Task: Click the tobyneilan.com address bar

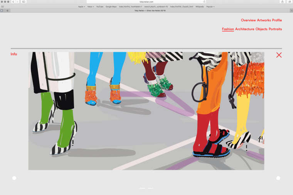Action: tap(146, 2)
